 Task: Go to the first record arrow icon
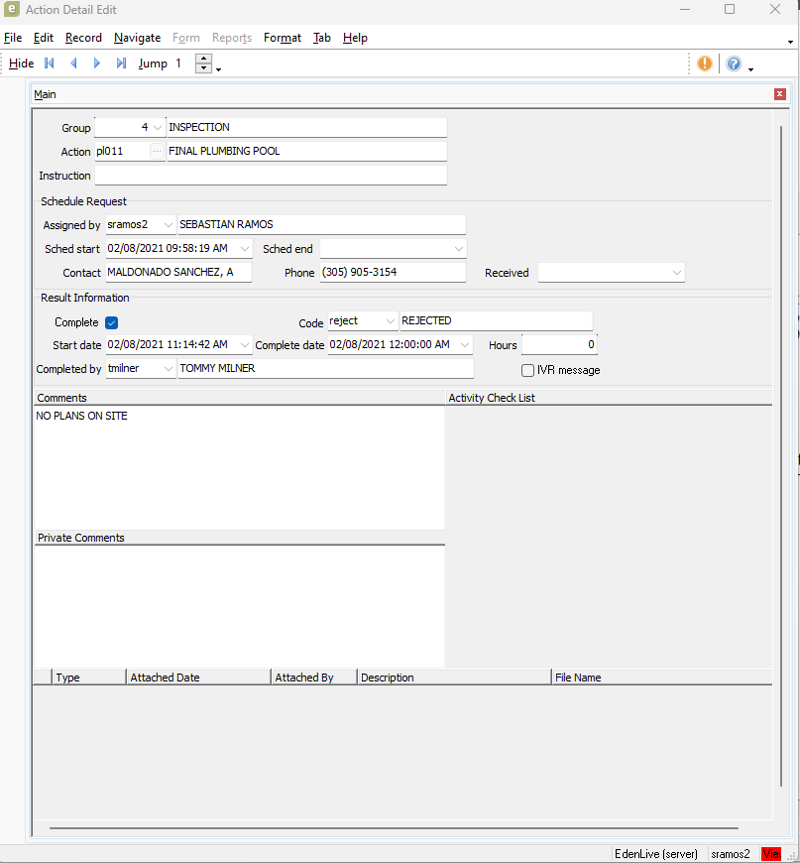coord(50,63)
